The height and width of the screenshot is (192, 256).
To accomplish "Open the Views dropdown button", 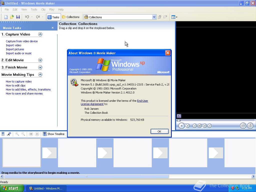I will coord(174,17).
